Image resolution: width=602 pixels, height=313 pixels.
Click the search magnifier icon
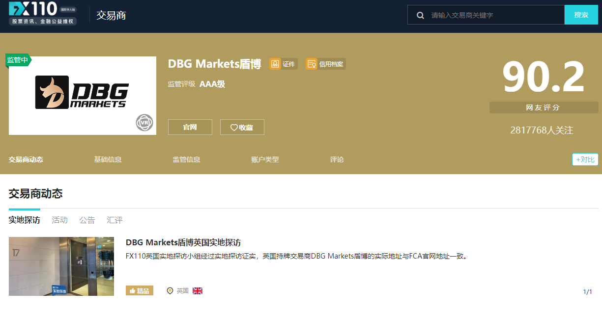420,15
